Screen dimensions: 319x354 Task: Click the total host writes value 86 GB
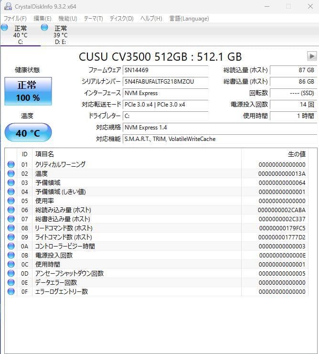[293, 82]
